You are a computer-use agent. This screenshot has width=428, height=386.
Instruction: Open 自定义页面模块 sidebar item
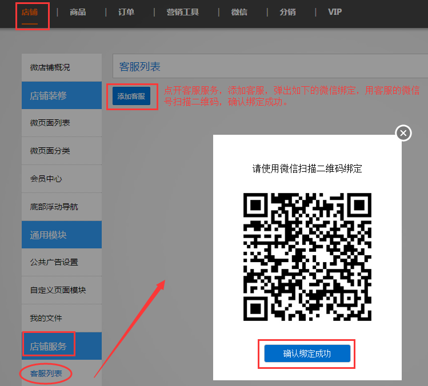62,290
